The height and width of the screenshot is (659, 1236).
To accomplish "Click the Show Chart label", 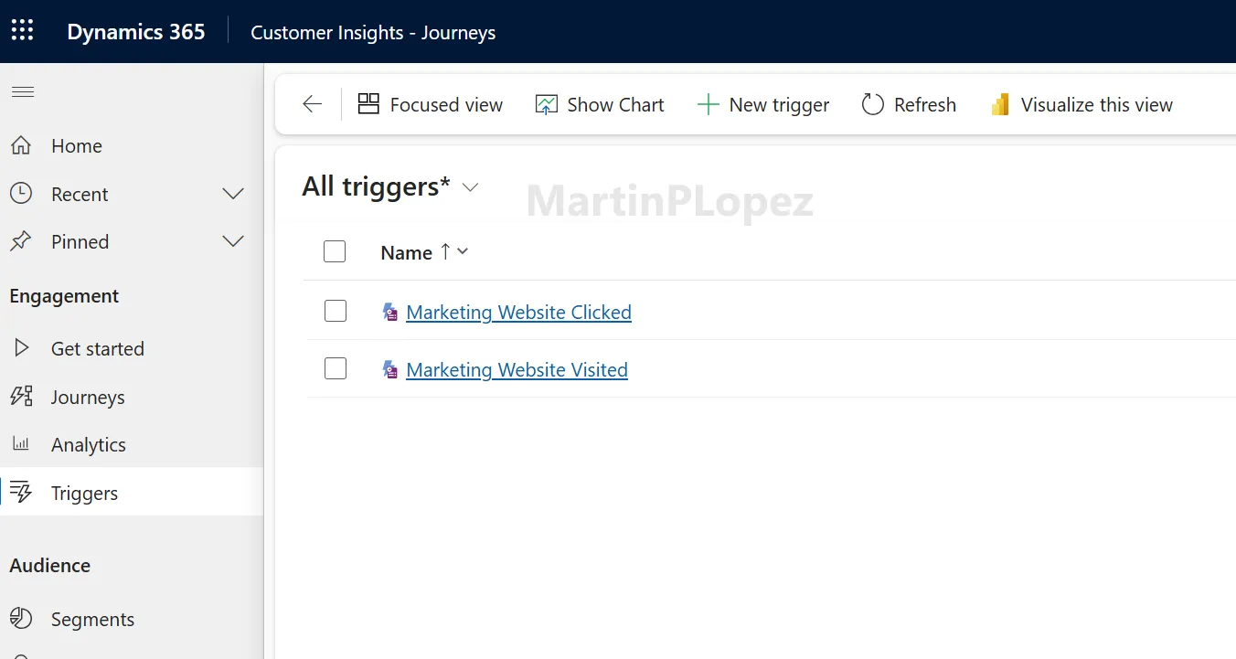I will coord(615,105).
